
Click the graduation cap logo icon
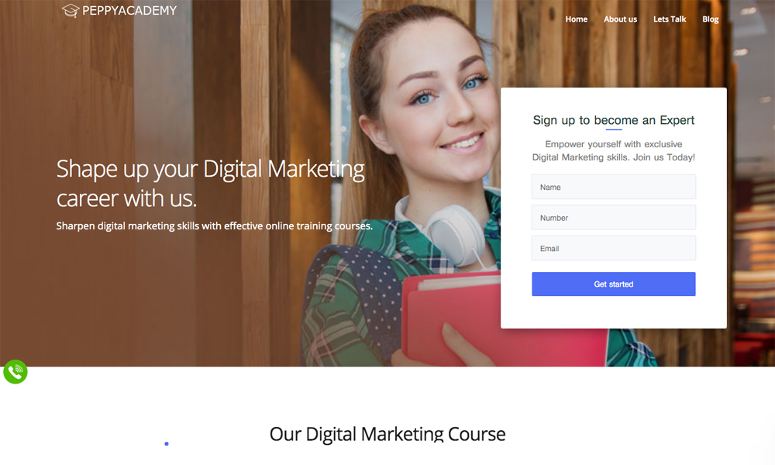(71, 10)
